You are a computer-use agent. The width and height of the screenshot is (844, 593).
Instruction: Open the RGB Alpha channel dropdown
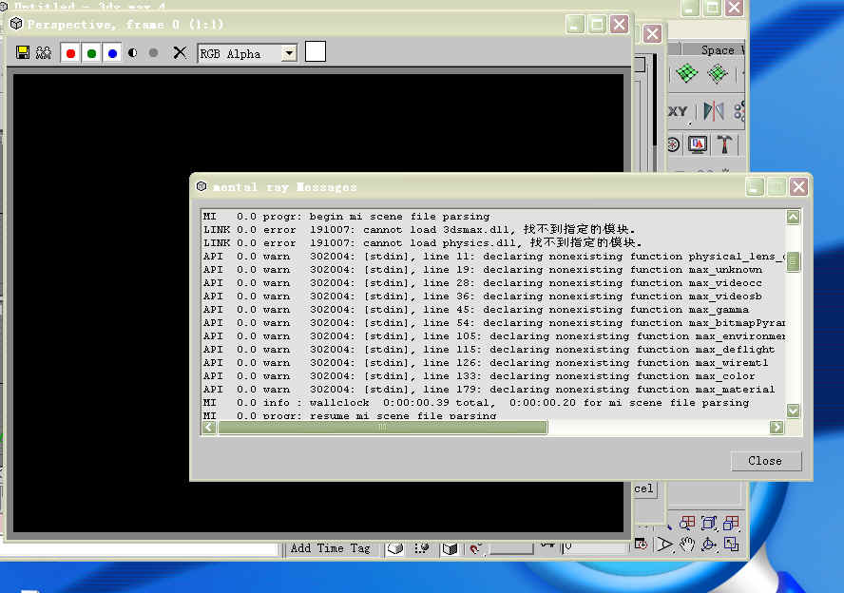(x=290, y=53)
